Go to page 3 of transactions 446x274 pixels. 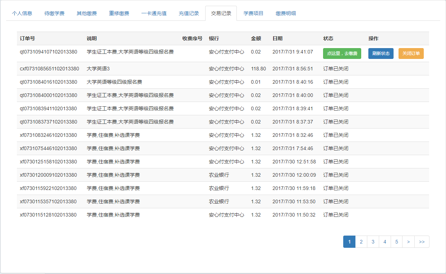click(373, 242)
